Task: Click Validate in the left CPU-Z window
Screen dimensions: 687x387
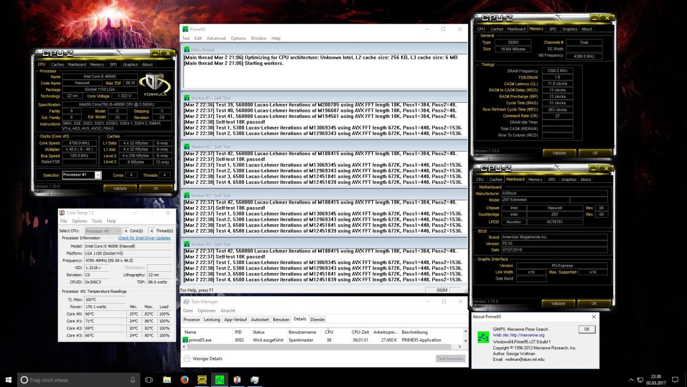Action: (x=120, y=188)
